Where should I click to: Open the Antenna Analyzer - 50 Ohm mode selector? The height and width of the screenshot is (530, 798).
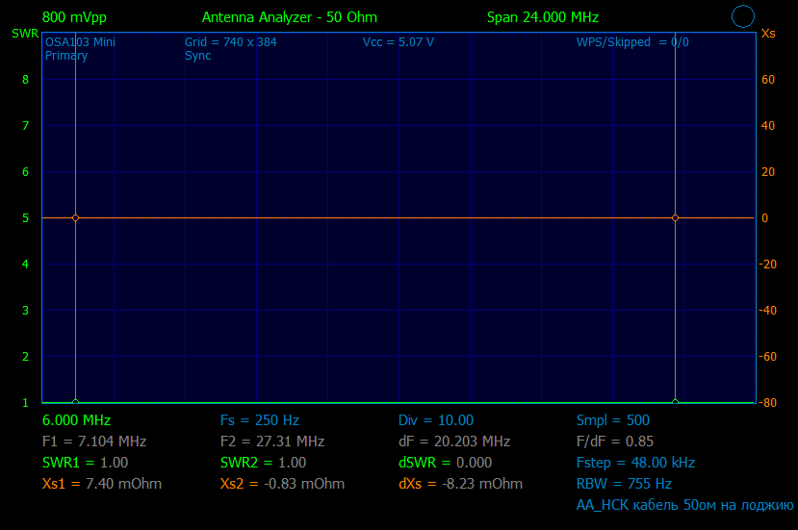tap(290, 17)
